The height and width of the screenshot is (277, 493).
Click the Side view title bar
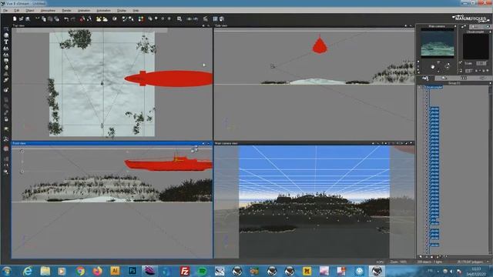[x=314, y=25]
